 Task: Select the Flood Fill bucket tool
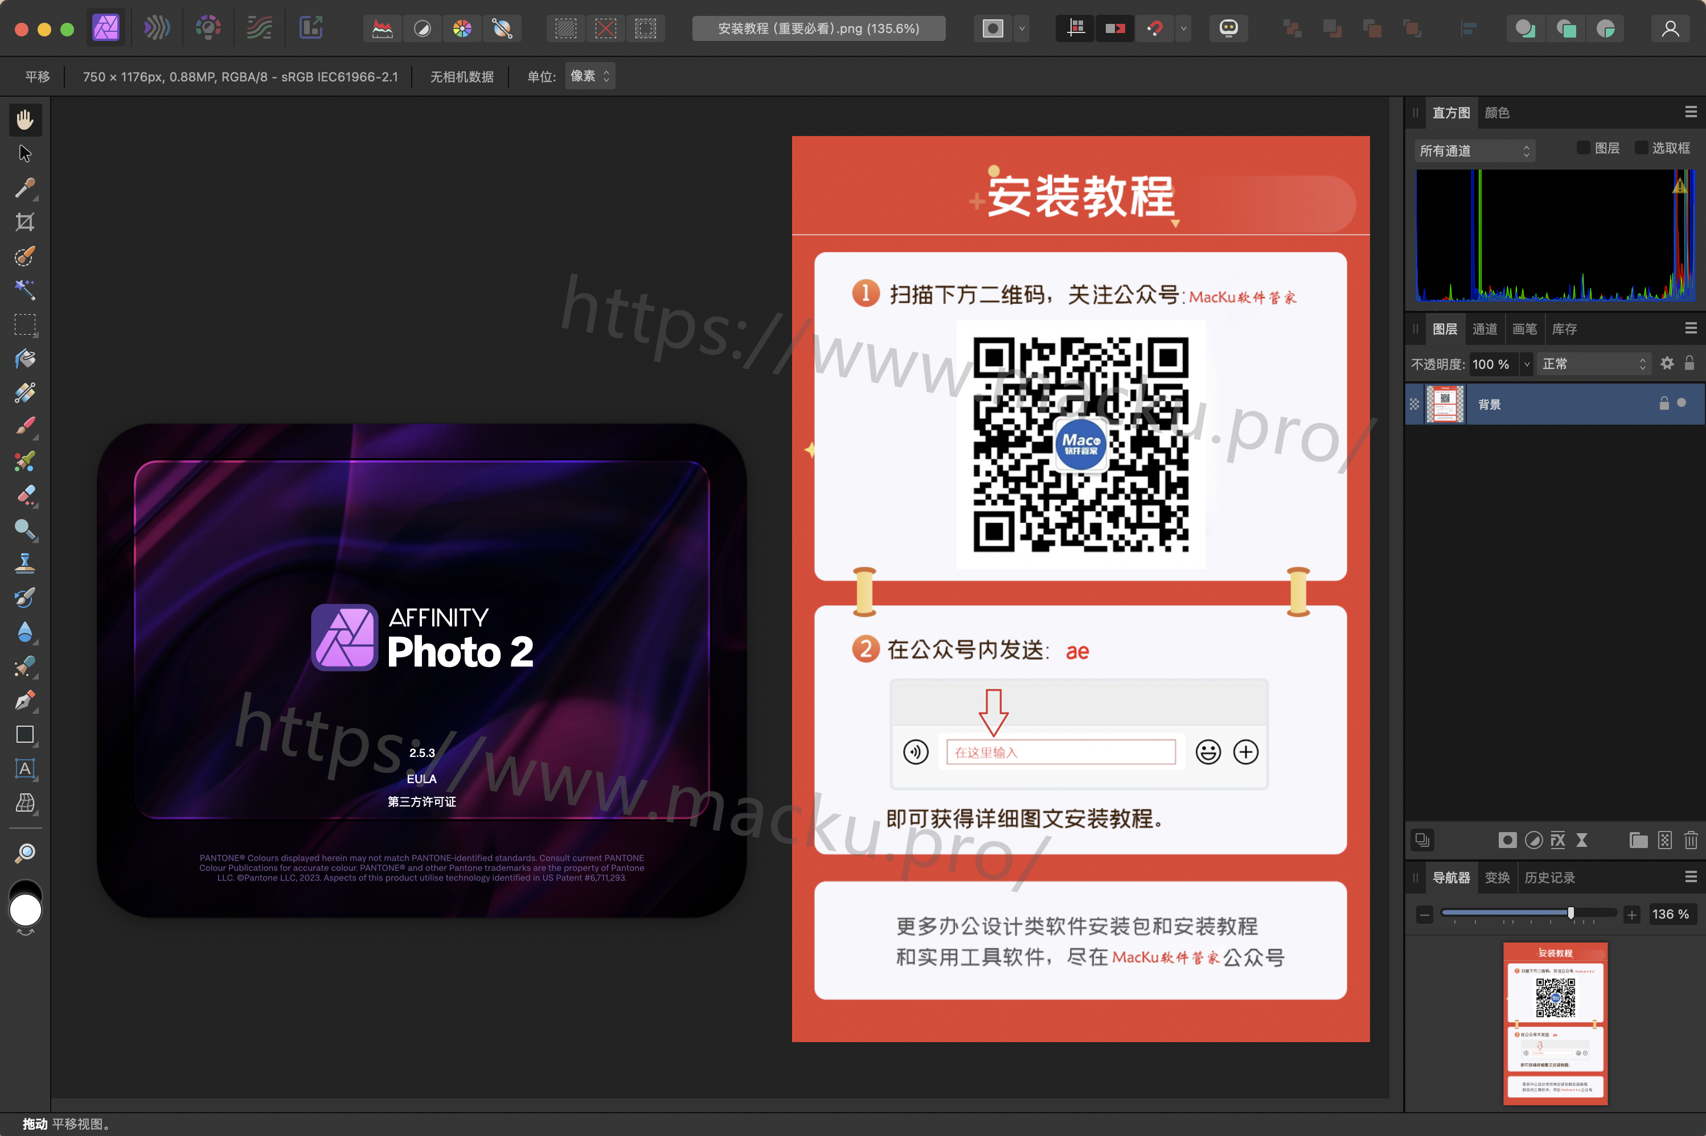pos(26,359)
